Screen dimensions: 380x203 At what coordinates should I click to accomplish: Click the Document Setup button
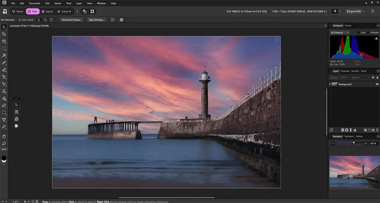pos(71,20)
